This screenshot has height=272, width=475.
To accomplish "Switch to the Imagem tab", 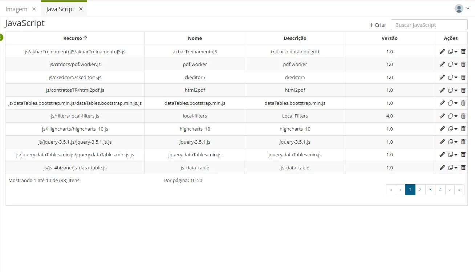I will [16, 9].
